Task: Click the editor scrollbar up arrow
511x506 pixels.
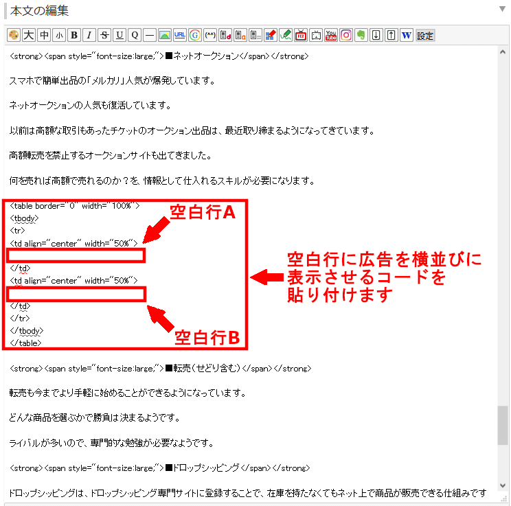Action: click(x=502, y=51)
